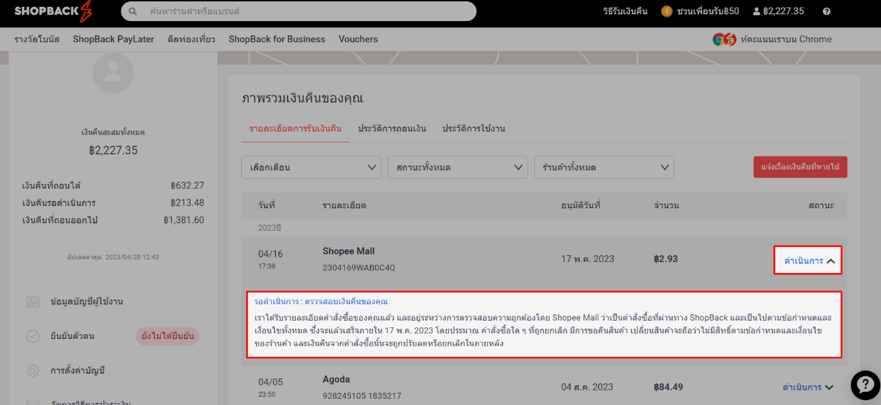The image size is (881, 405).
Task: Open ดีลท่องเที่ยว menu item
Action: (x=191, y=39)
